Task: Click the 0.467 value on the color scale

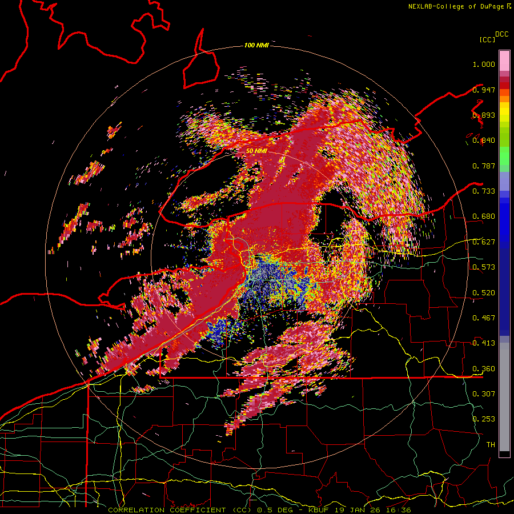Action: click(484, 318)
